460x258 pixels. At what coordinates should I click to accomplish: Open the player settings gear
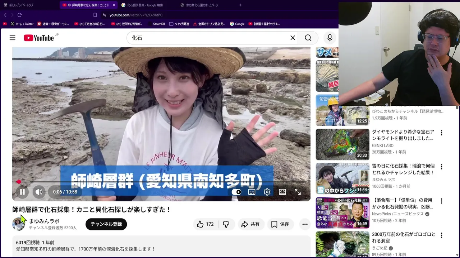(x=267, y=192)
